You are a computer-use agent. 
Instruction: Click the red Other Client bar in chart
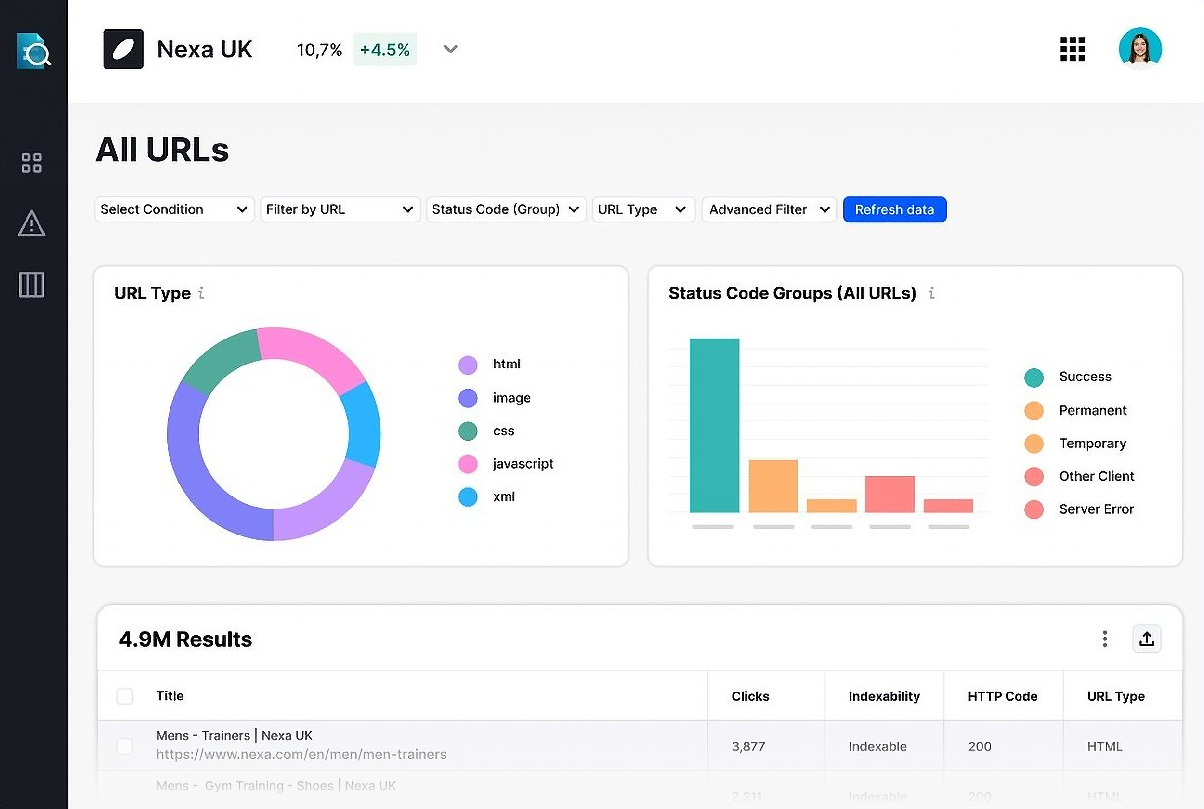[890, 494]
